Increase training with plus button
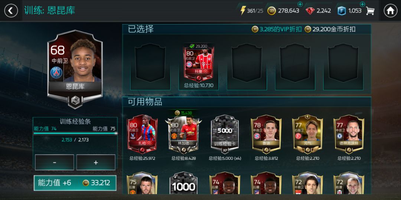The height and width of the screenshot is (200, 401). point(96,163)
